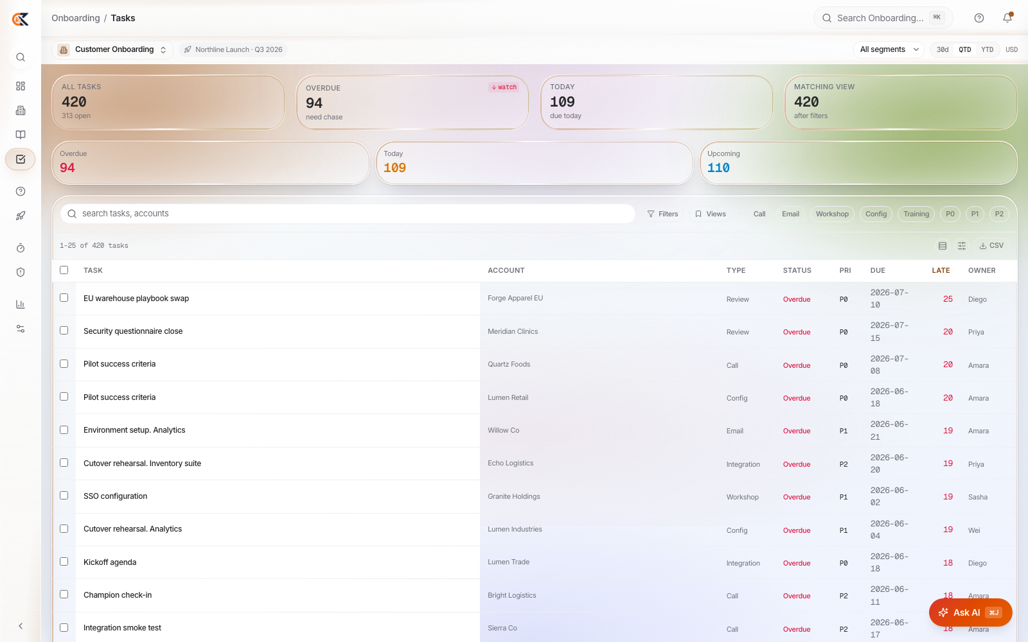Open the stopwatch timer icon in sidebar
Screen dimensions: 1028x642
click(21, 248)
